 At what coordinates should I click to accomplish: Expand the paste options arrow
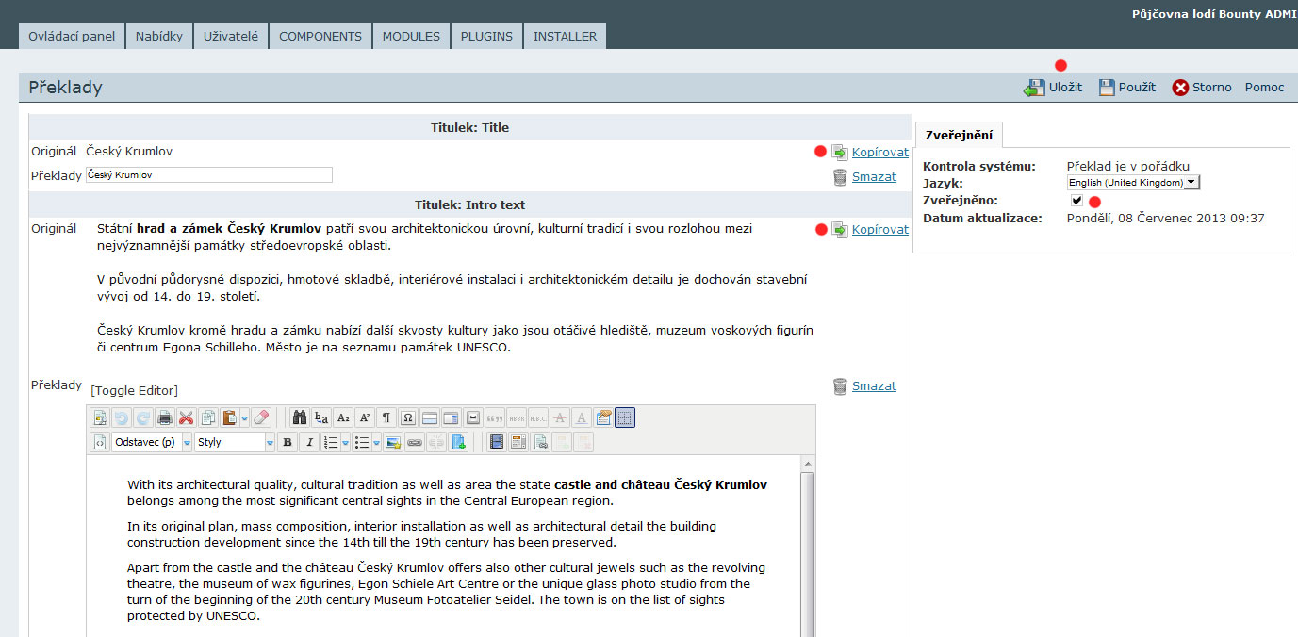click(245, 417)
